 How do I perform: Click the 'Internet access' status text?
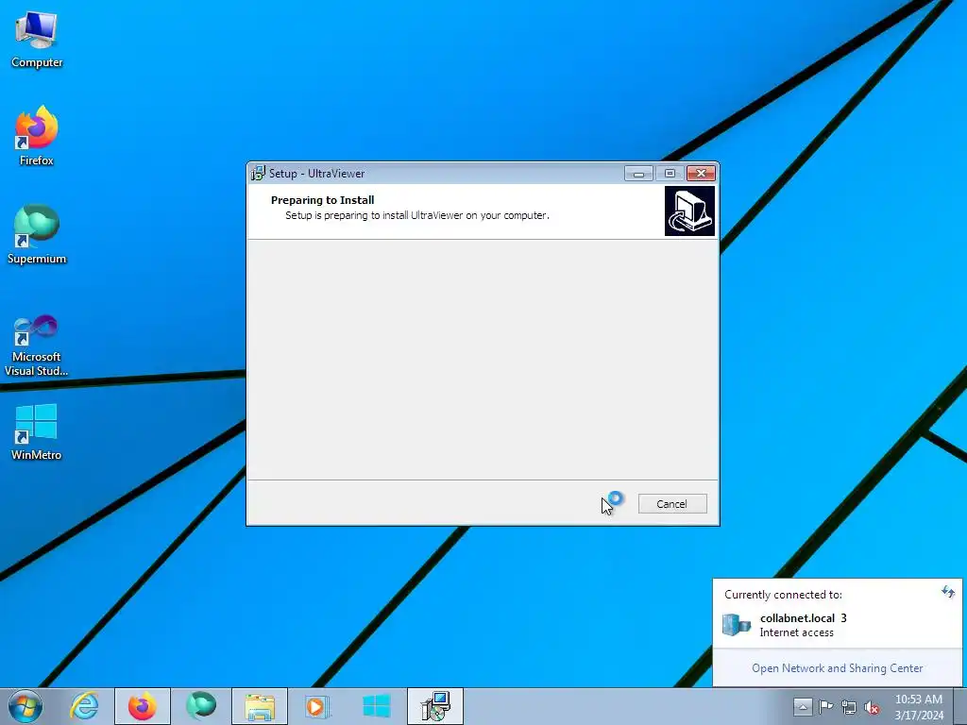click(x=796, y=632)
